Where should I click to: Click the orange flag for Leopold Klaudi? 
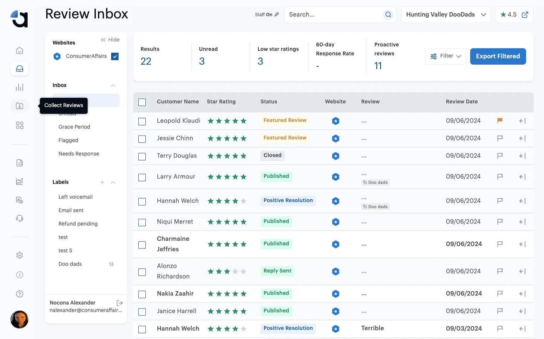click(500, 121)
